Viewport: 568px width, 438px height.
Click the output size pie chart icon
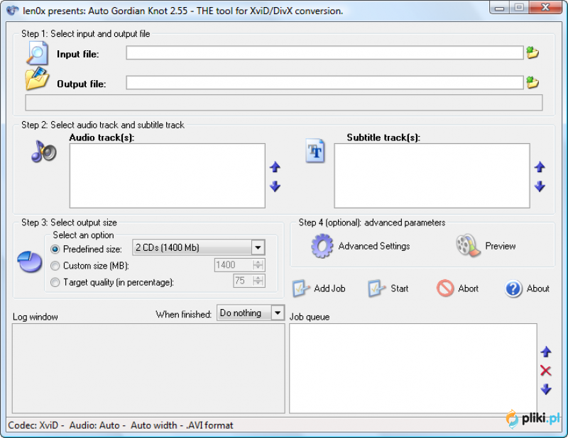(30, 262)
